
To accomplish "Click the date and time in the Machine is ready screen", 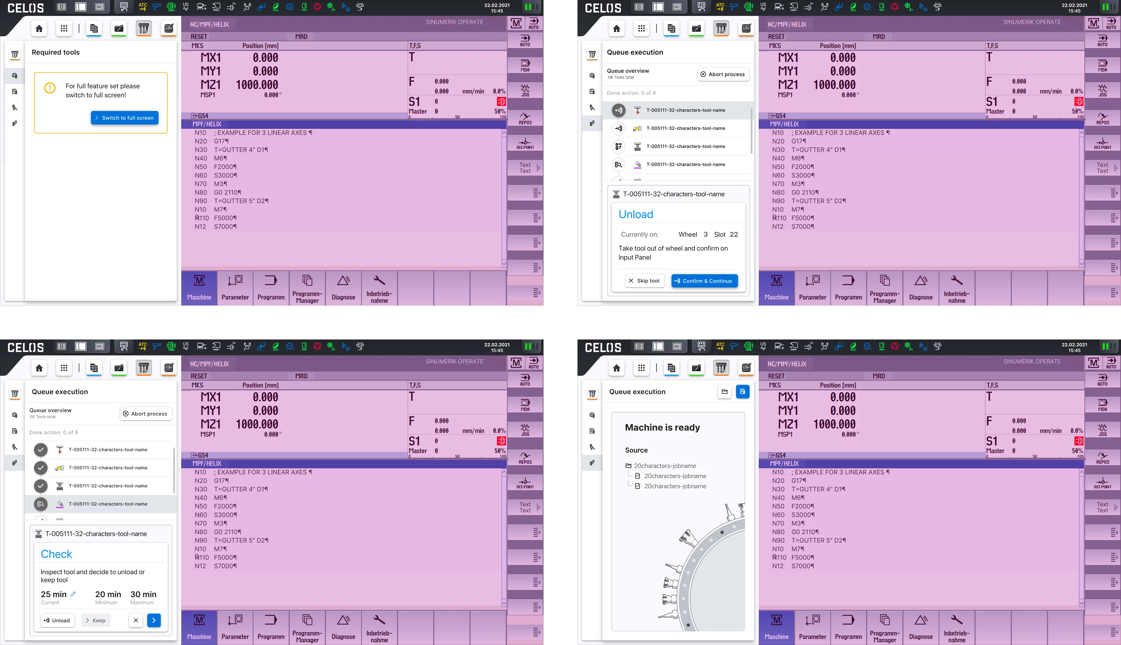I will pos(1074,347).
